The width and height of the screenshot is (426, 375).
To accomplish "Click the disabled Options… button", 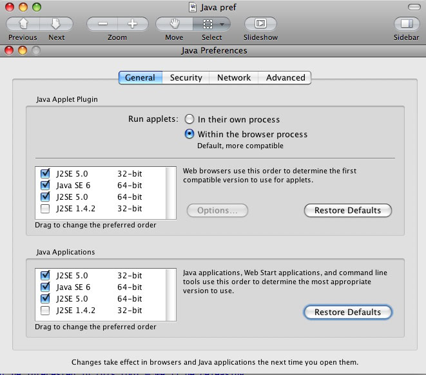I will tap(217, 211).
